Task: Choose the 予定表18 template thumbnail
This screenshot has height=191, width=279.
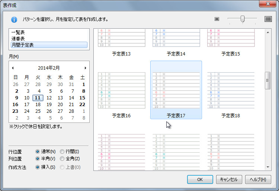Action: (x=231, y=90)
